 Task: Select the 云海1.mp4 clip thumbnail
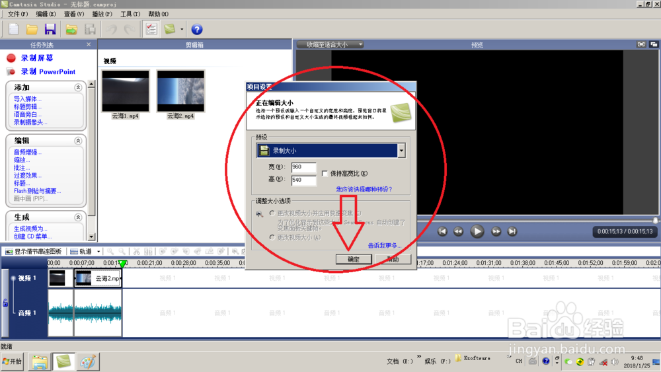125,91
